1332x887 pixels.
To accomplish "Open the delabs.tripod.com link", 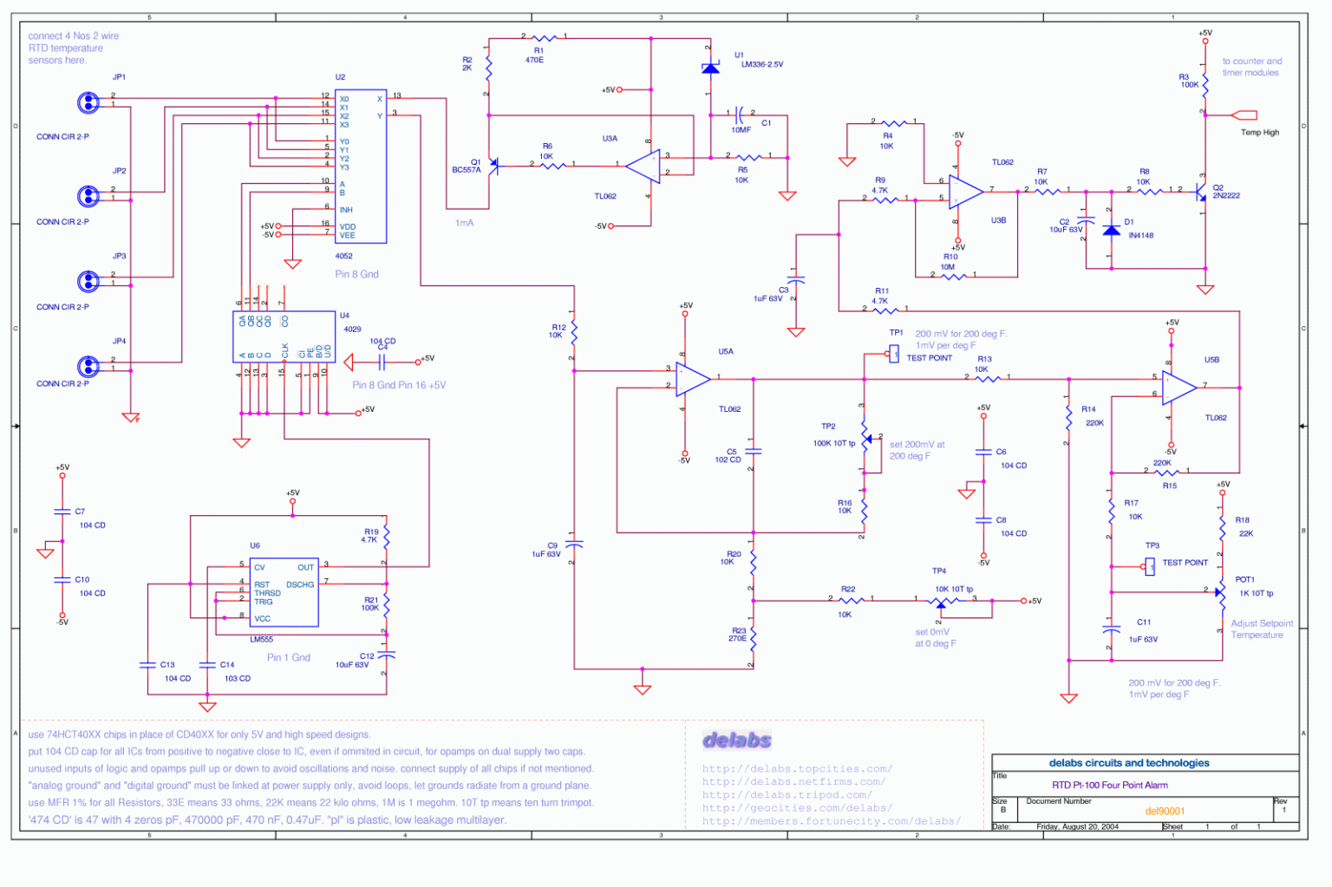I will [x=787, y=794].
